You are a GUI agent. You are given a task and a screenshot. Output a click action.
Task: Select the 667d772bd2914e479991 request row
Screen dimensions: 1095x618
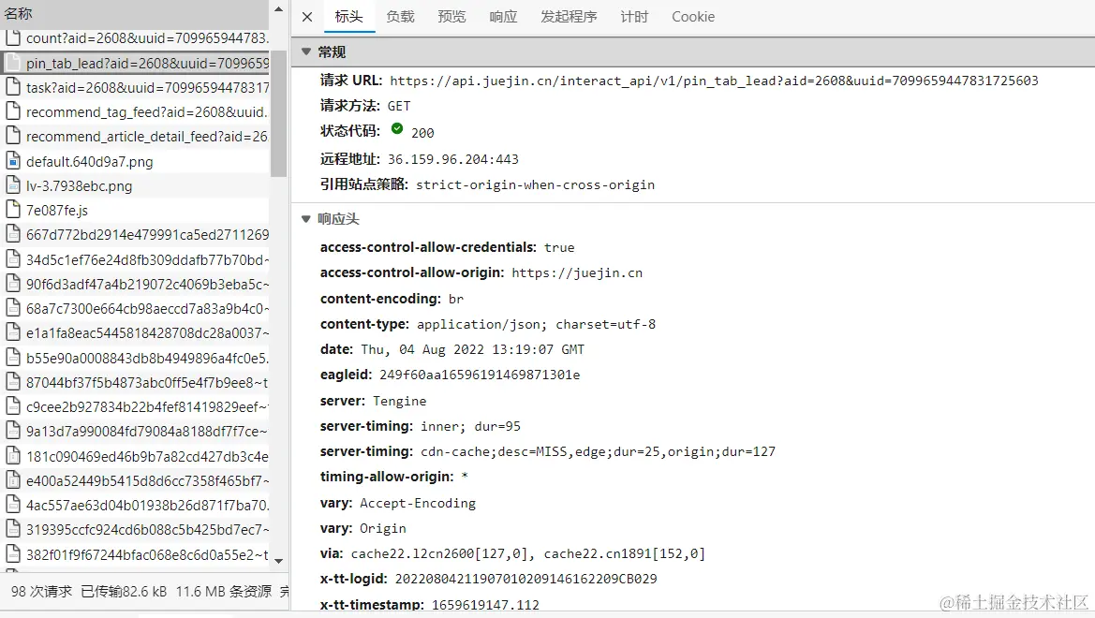pos(135,235)
